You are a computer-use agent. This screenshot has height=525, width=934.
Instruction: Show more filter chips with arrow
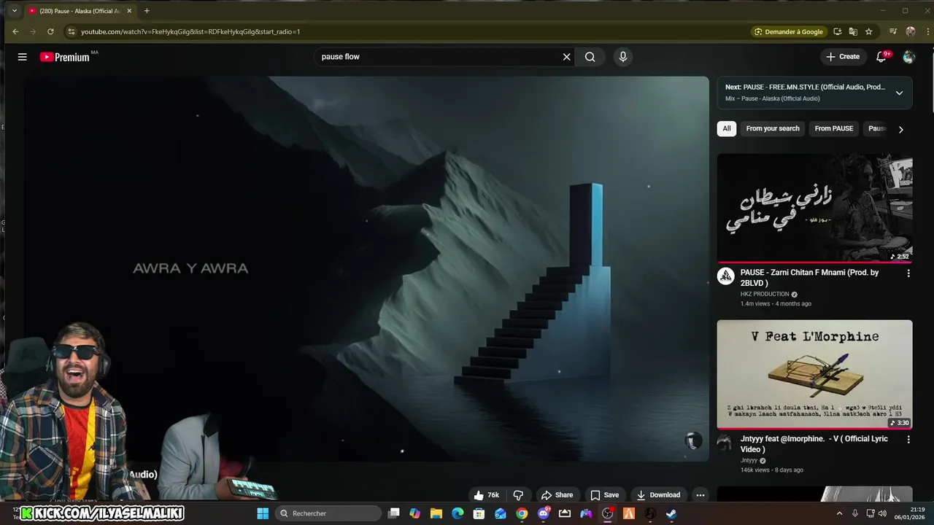tap(900, 129)
